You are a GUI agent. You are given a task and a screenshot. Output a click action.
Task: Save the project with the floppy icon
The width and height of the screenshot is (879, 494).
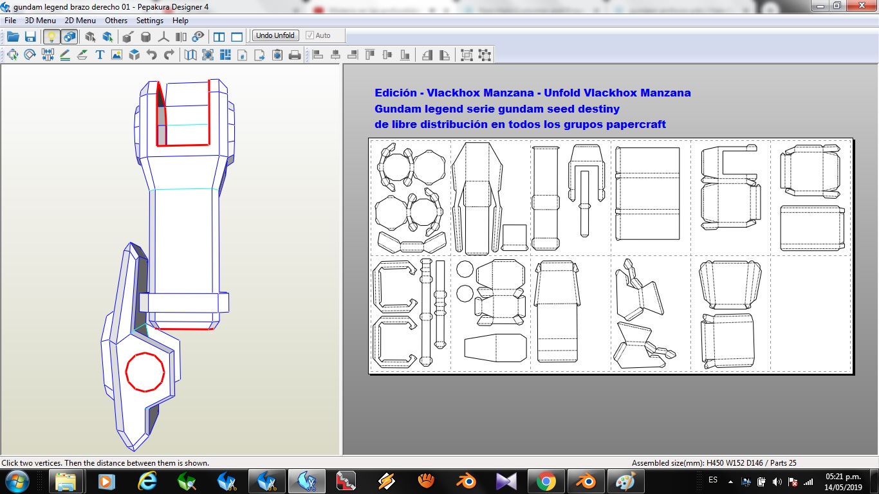[x=30, y=36]
